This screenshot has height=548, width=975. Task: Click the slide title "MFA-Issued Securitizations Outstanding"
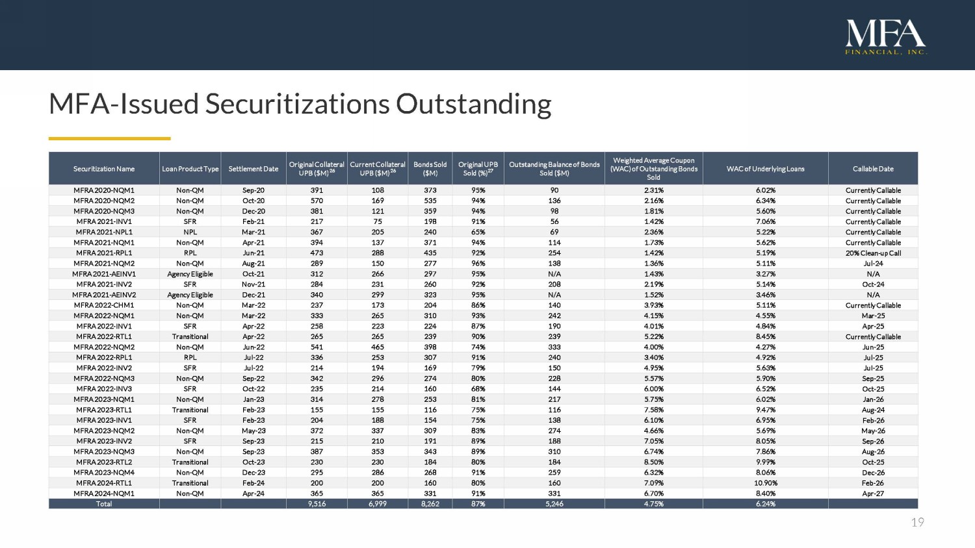300,104
